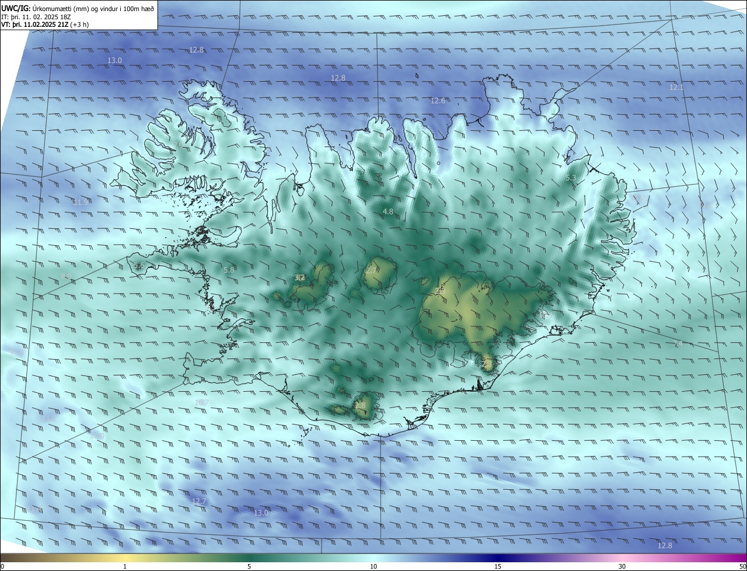Click the 'IT: þri. 11. 02. 2025 18Z' line
Image resolution: width=747 pixels, height=571 pixels.
[36, 17]
